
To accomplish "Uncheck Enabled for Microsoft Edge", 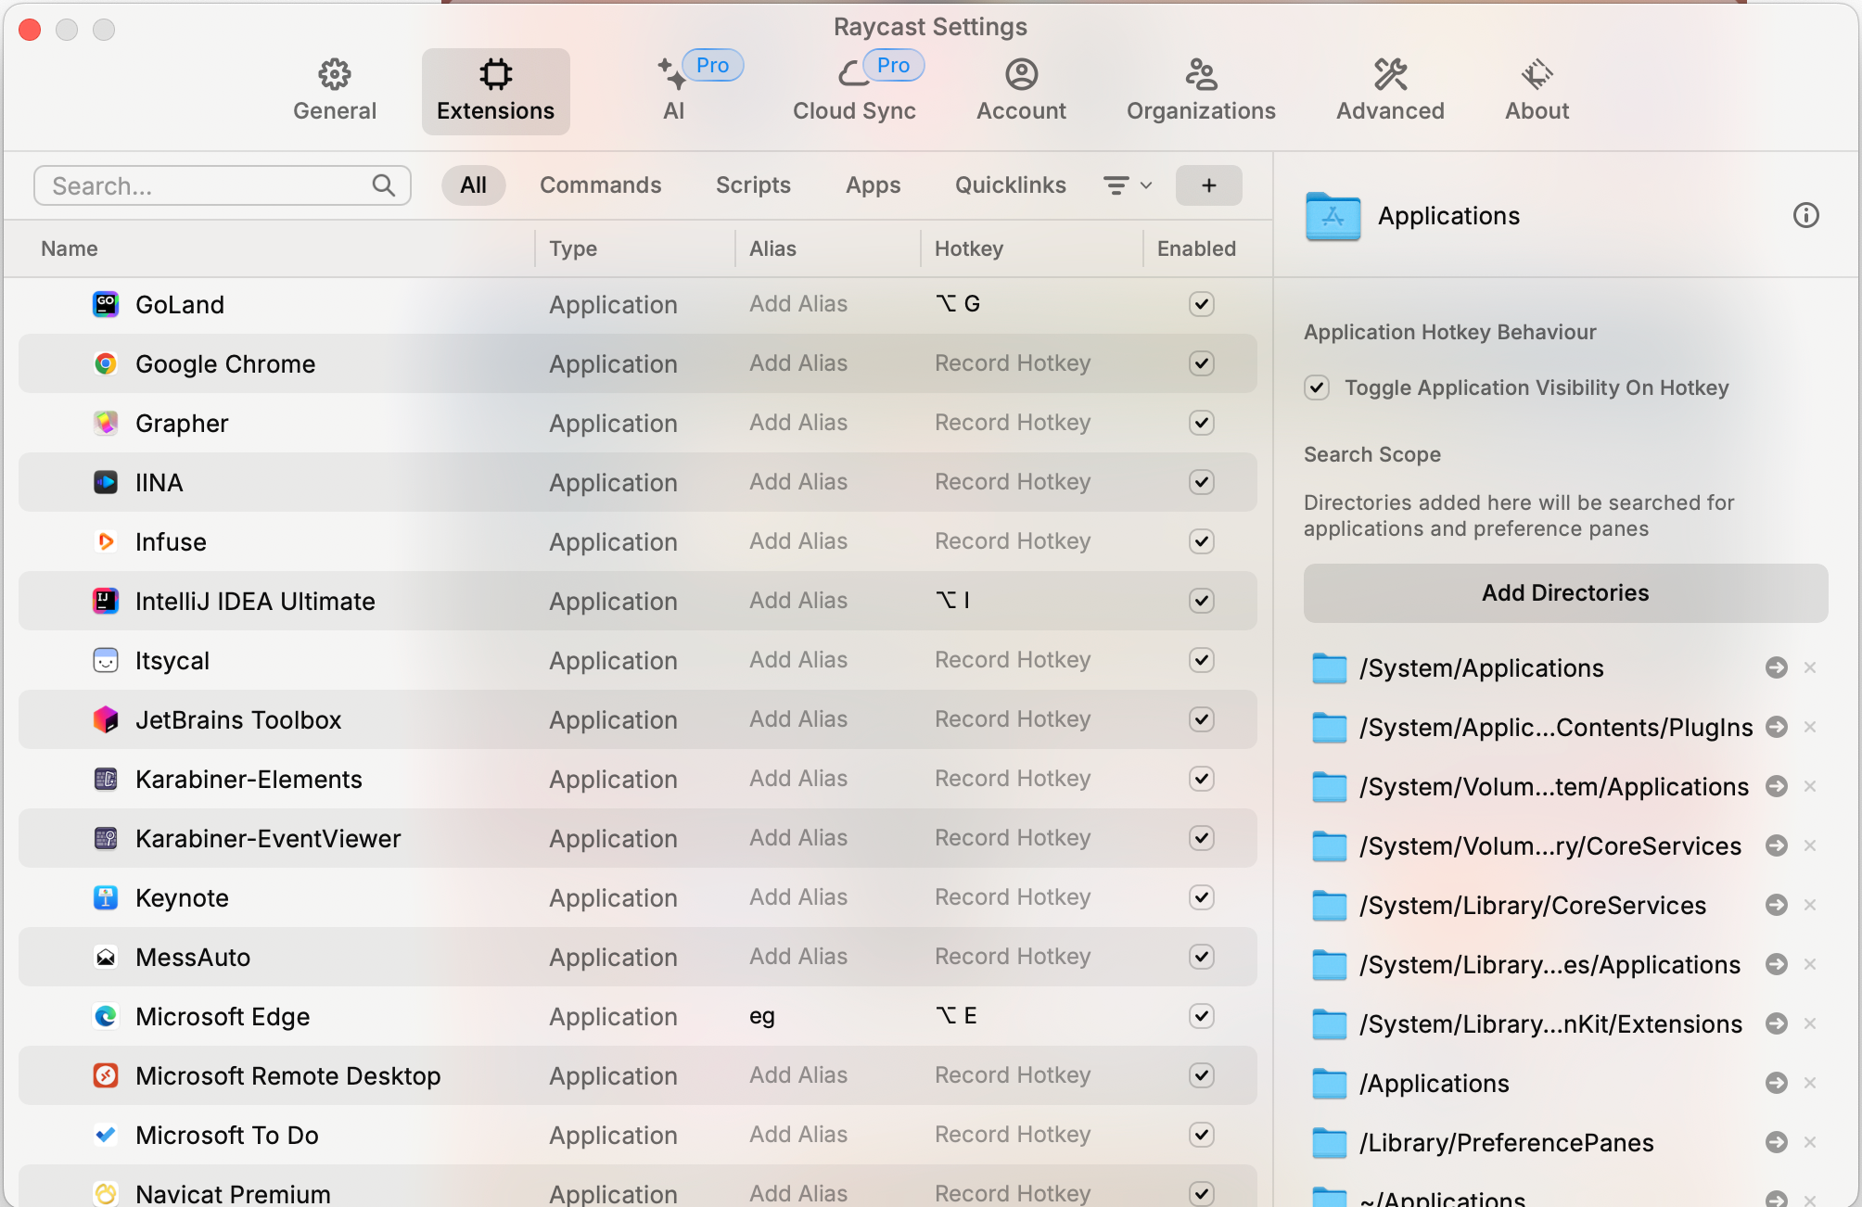I will [x=1201, y=1016].
